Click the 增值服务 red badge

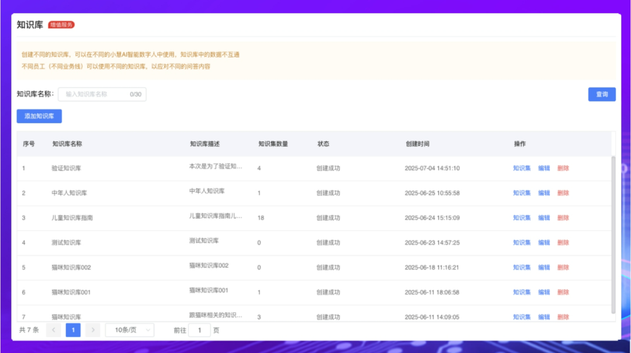[61, 25]
